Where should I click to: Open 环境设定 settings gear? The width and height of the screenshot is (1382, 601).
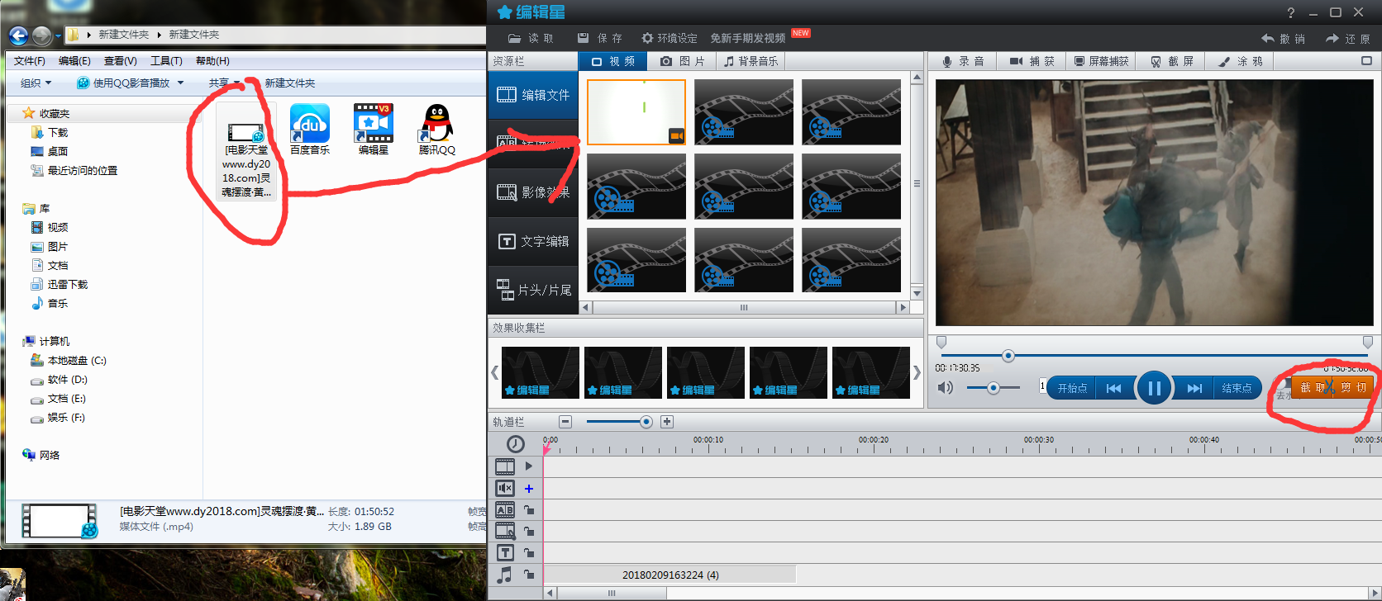(x=669, y=38)
